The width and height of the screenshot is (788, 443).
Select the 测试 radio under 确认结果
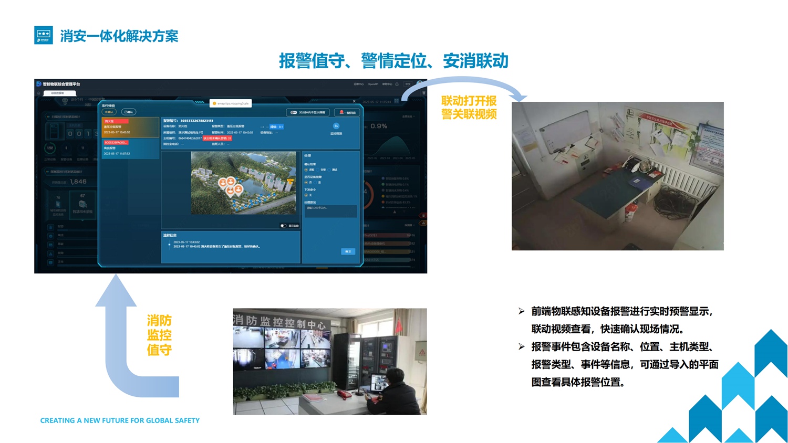click(x=329, y=170)
